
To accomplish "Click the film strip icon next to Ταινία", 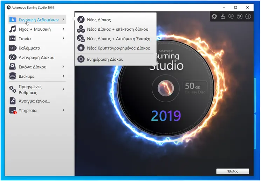I will [x=13, y=38].
